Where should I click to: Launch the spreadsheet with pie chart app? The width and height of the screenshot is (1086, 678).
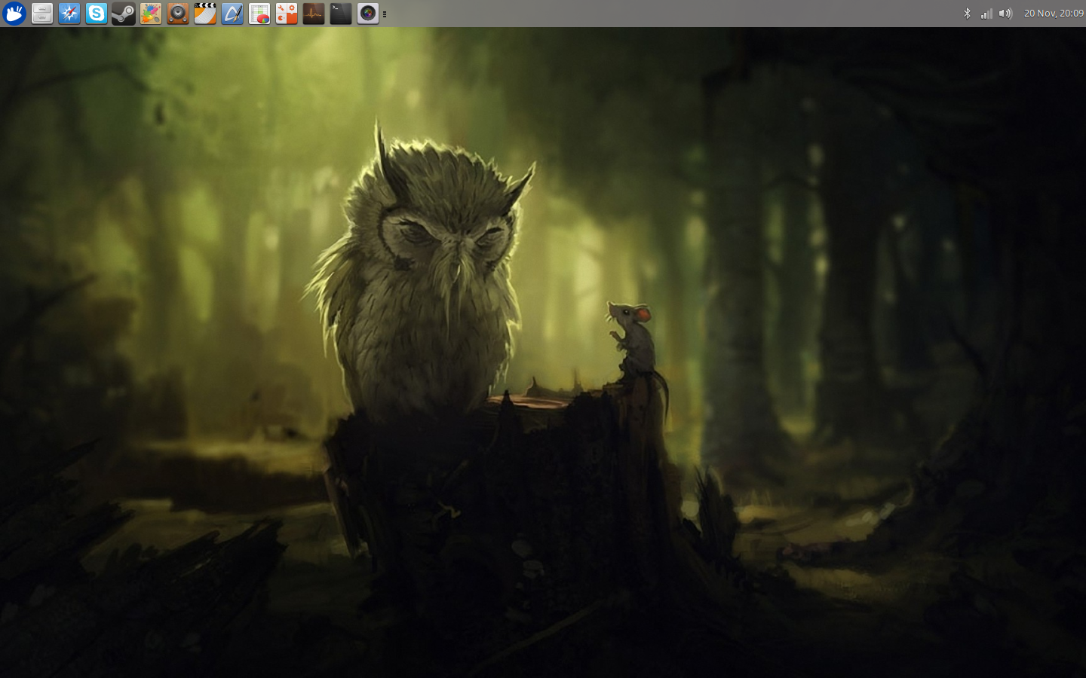click(x=259, y=14)
